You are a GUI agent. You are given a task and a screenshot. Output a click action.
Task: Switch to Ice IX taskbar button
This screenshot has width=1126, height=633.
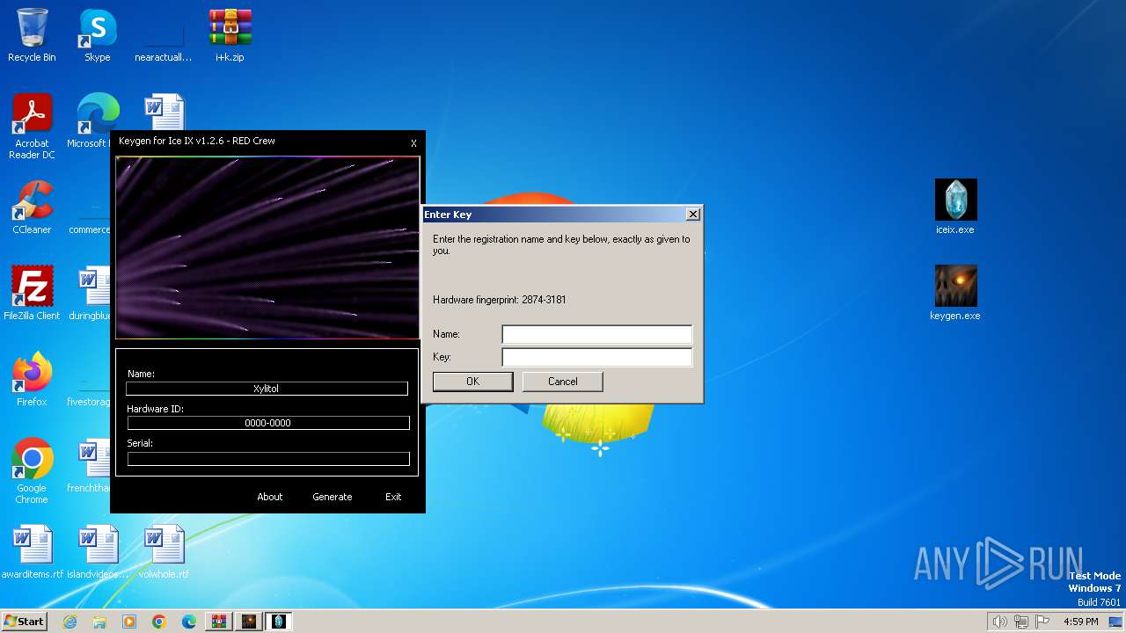[279, 622]
